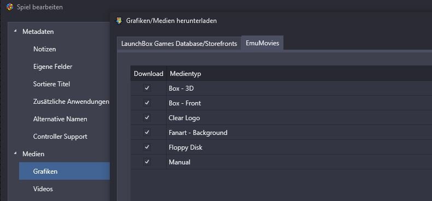This screenshot has height=201, width=432.
Task: Uncheck the Box - Front download checkbox
Action: pos(147,103)
